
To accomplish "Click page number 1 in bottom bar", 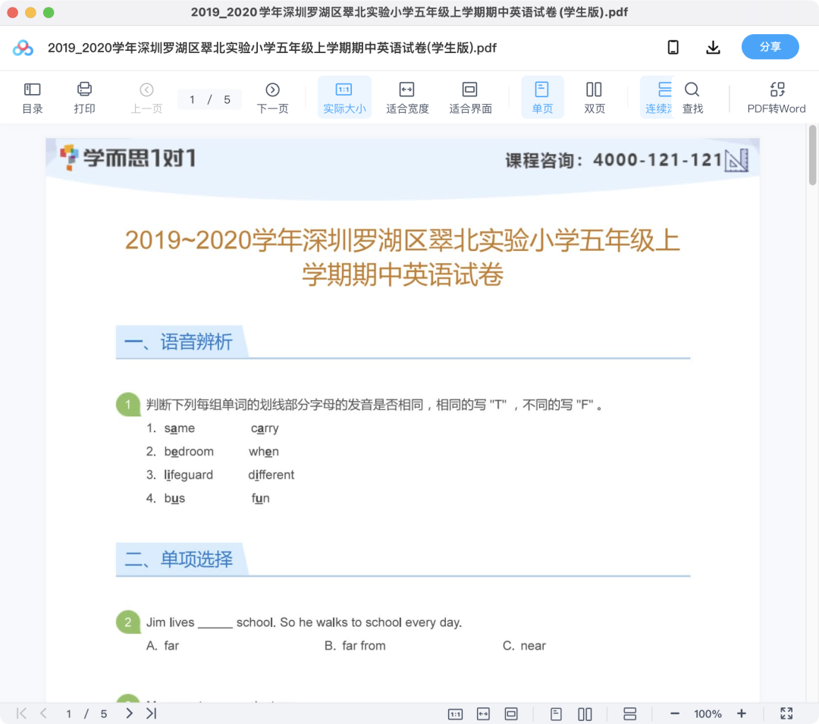I will click(x=68, y=713).
